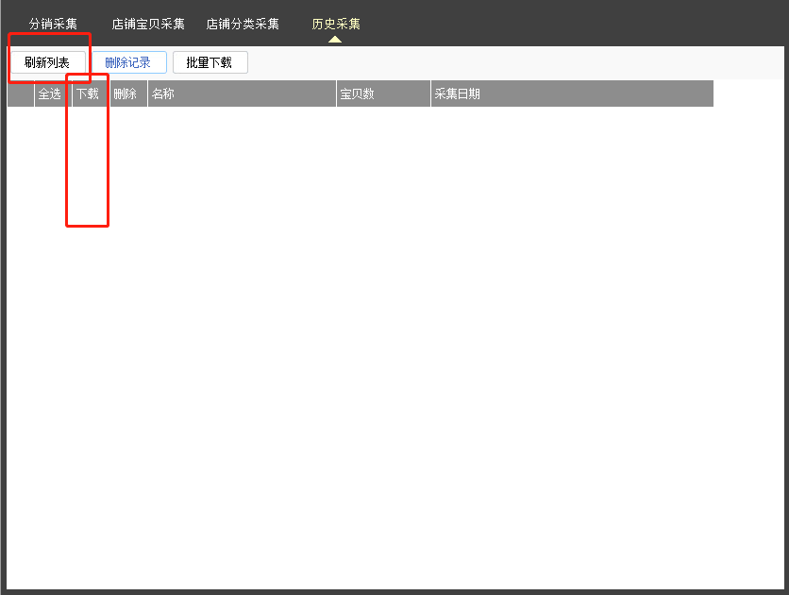The image size is (789, 595).
Task: Sort by the 宝贝数 column header
Action: pyautogui.click(x=383, y=93)
